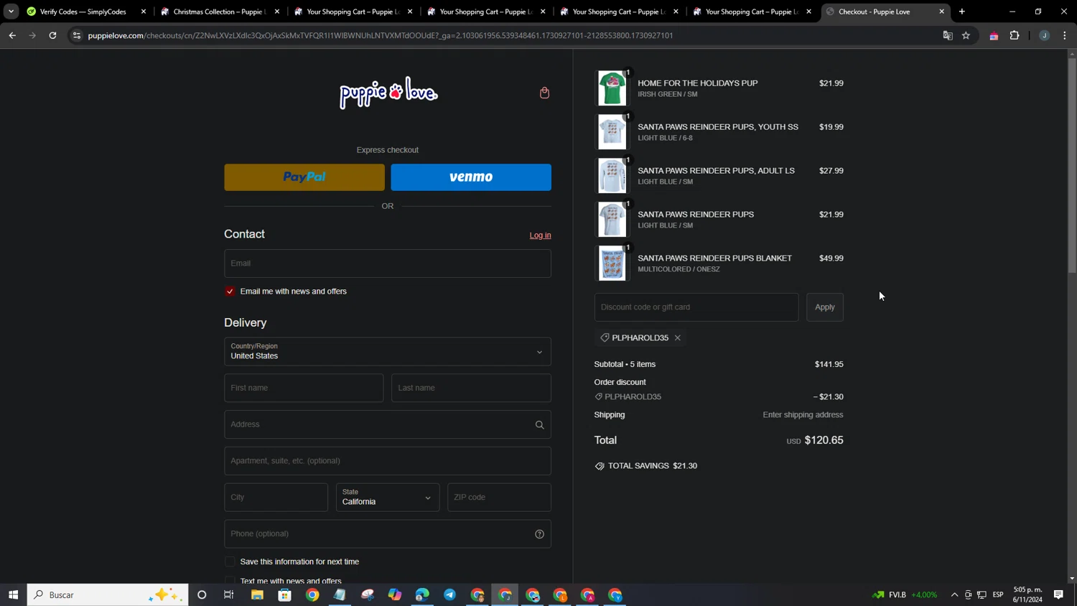Viewport: 1077px width, 606px height.
Task: Click Santa Paws Youth SS shirt thumbnail
Action: 612,132
